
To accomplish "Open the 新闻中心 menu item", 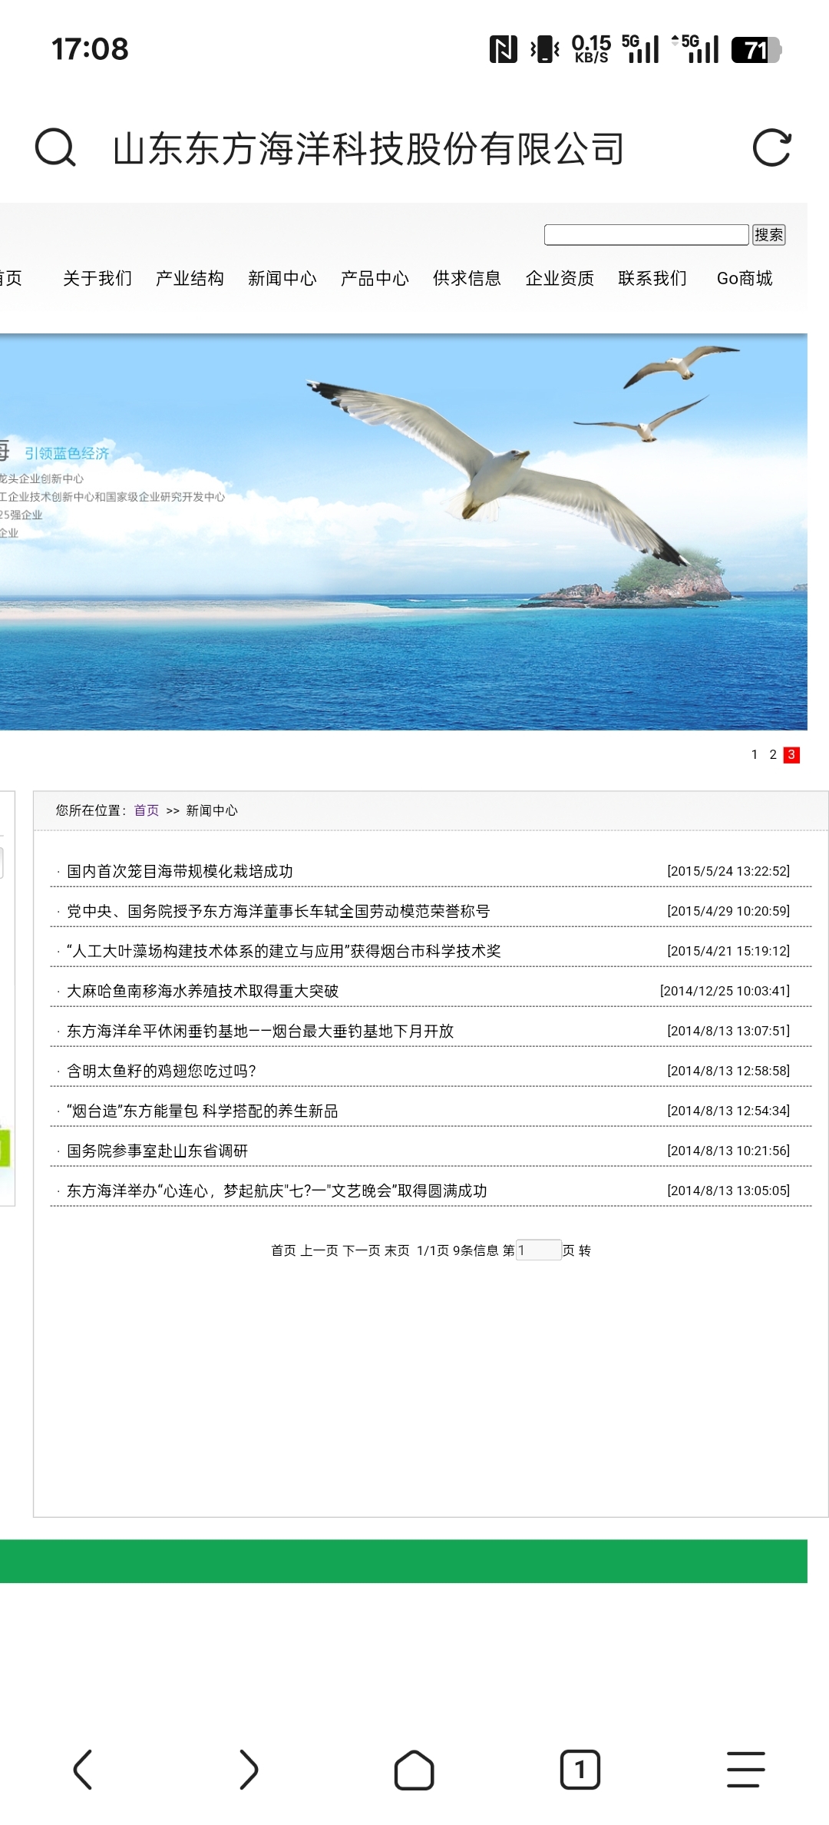I will tap(282, 278).
